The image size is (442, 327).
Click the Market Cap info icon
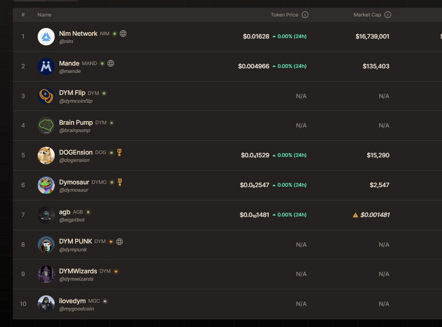coord(388,15)
